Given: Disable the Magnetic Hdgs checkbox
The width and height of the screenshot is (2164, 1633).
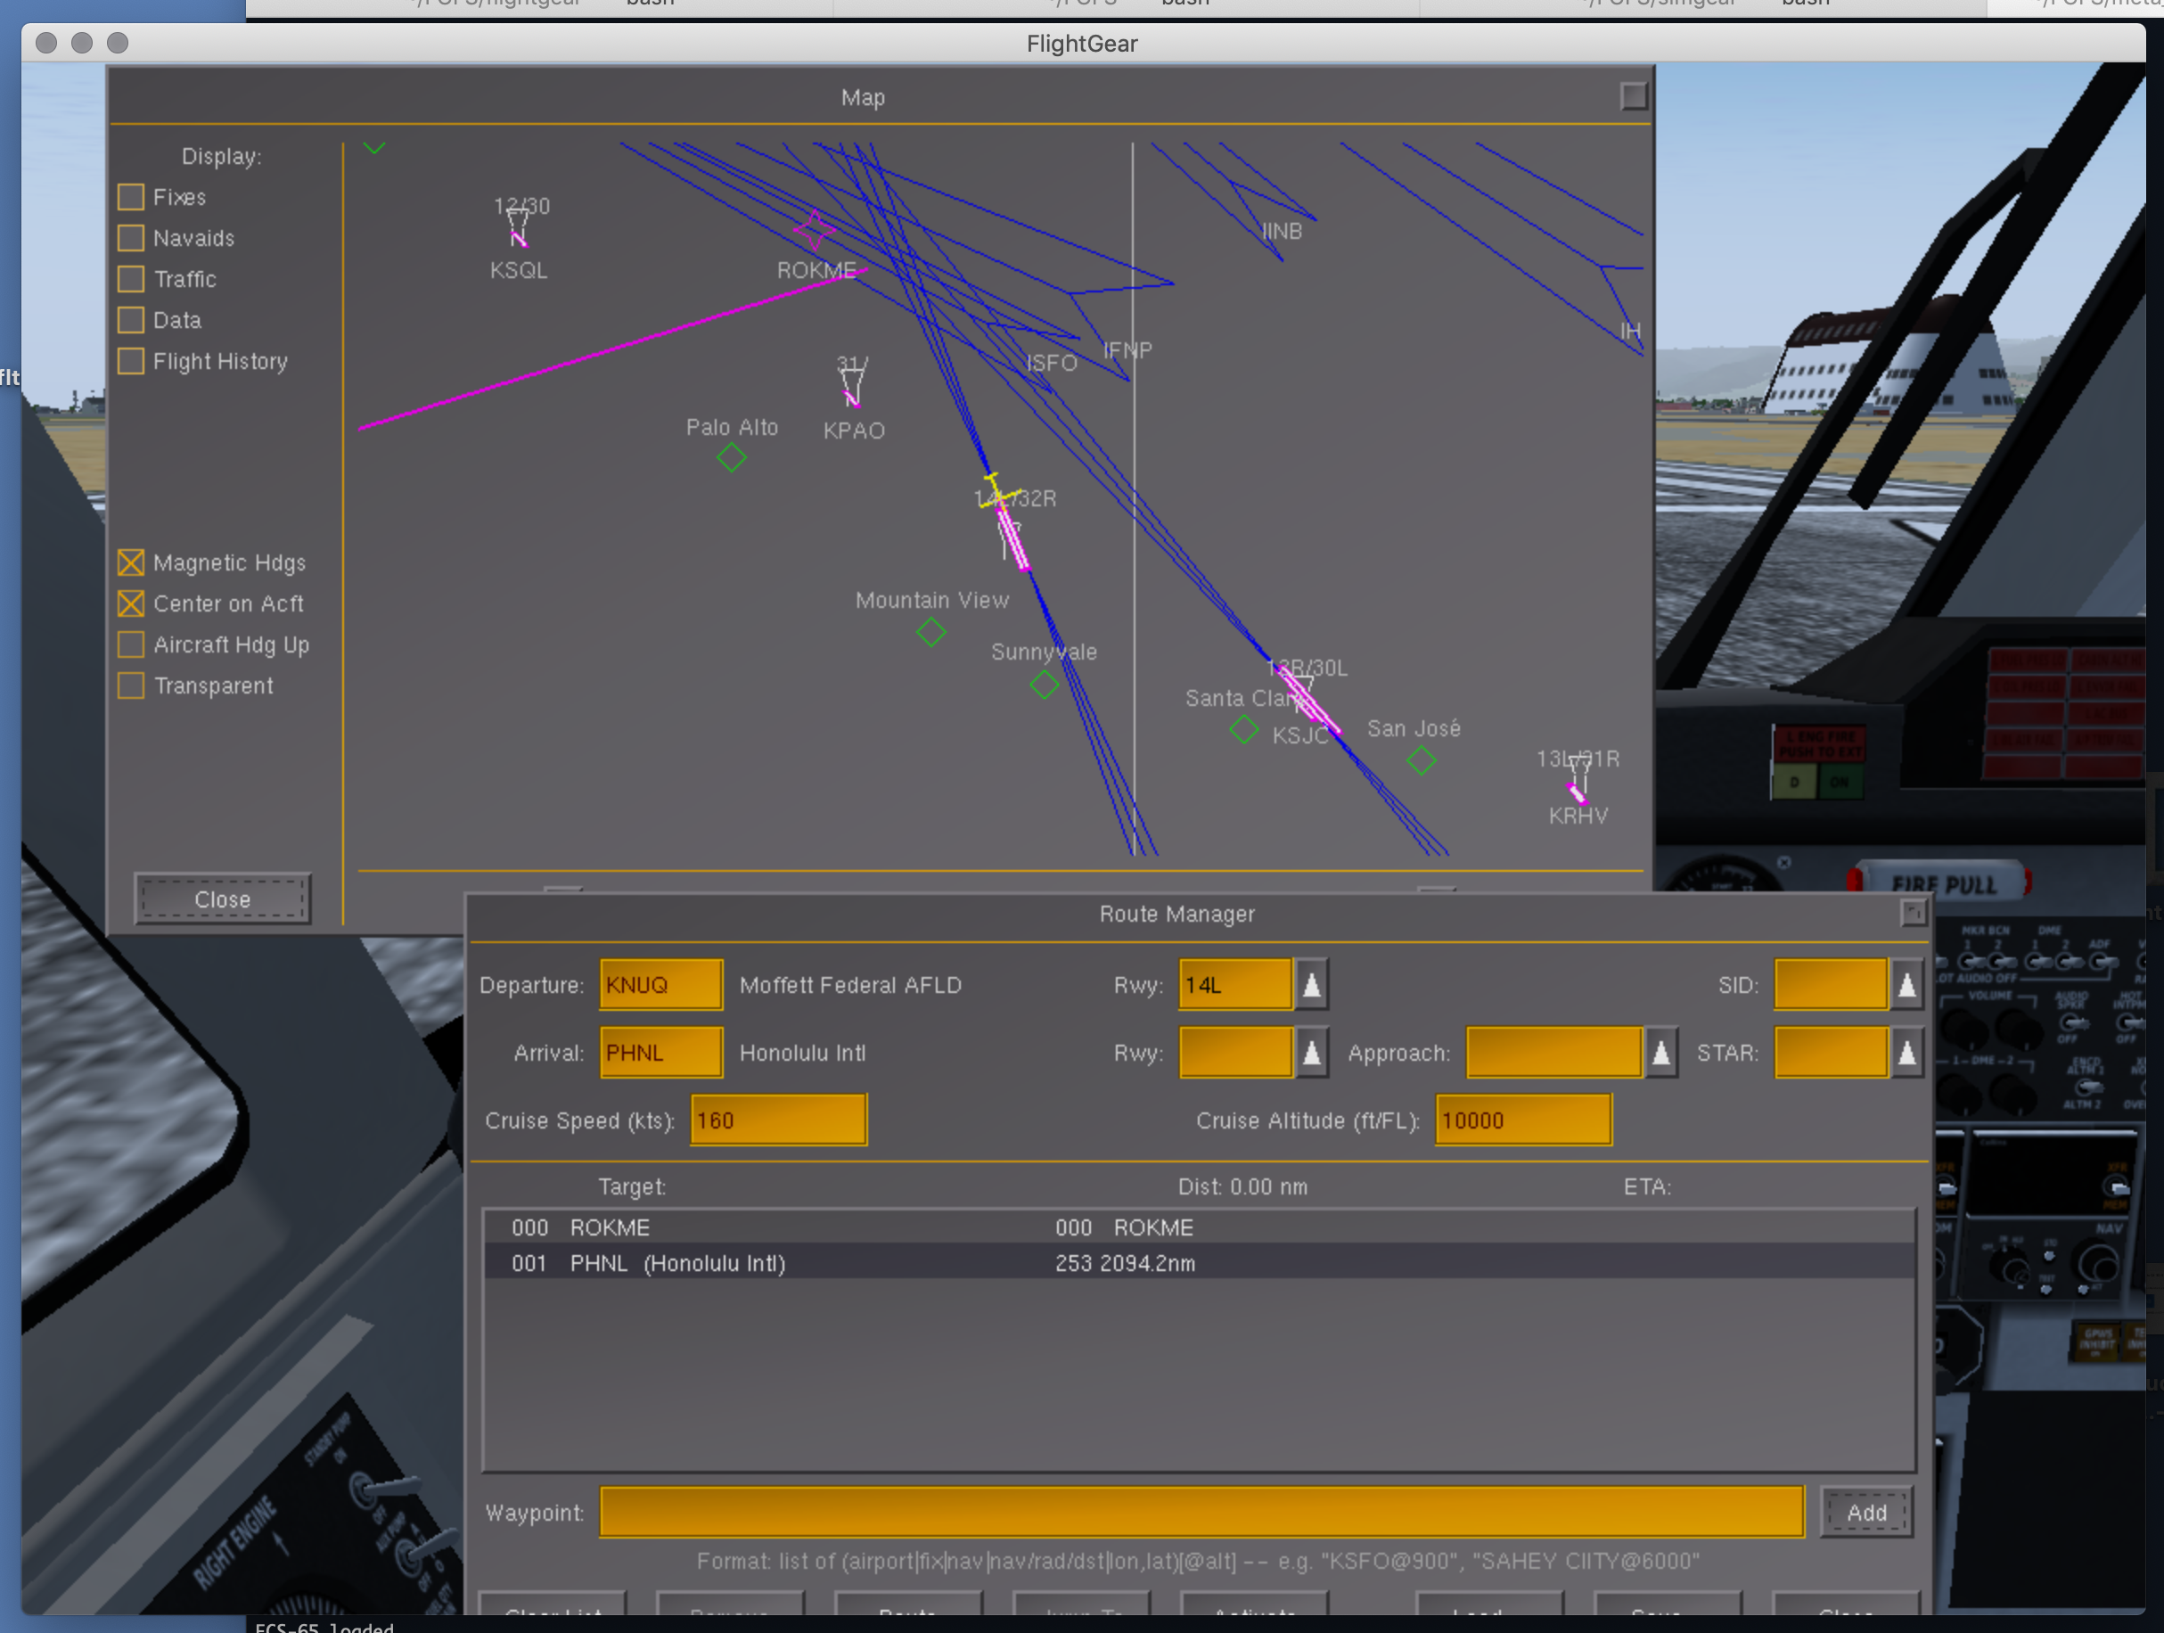Looking at the screenshot, I should (x=131, y=562).
